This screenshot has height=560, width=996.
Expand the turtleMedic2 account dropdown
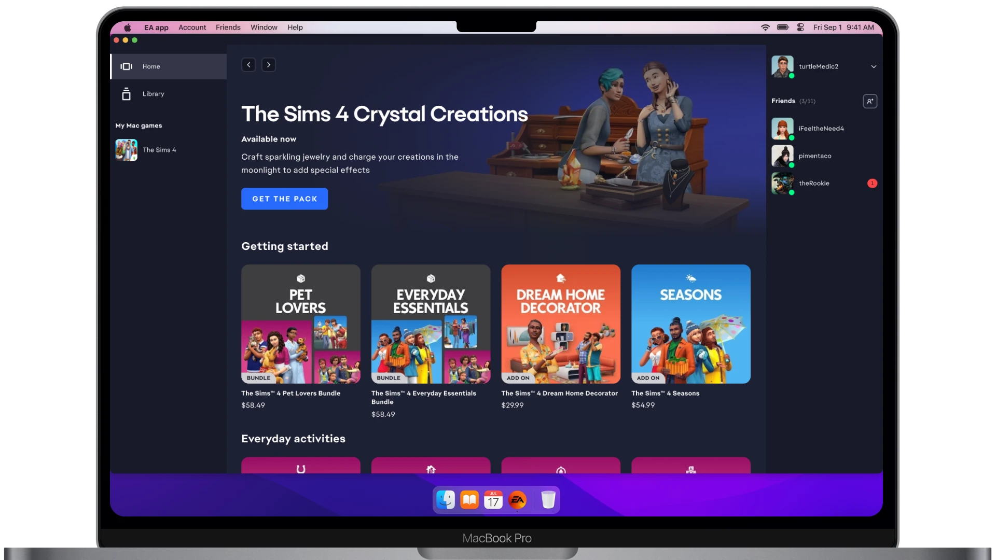(x=874, y=66)
